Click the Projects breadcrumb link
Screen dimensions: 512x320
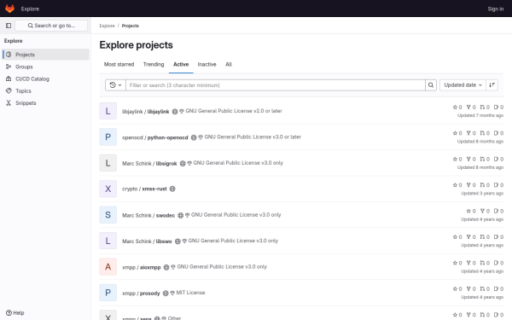pos(131,26)
